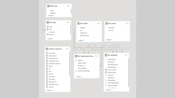Select the revenue measure in resource_measures
Screen dimensions: 175x98
(x=51, y=87)
